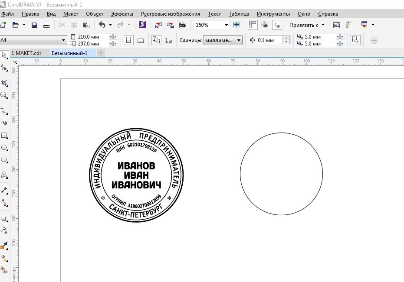The width and height of the screenshot is (404, 282).
Task: Apply layout to current page only
Action: tap(168, 41)
